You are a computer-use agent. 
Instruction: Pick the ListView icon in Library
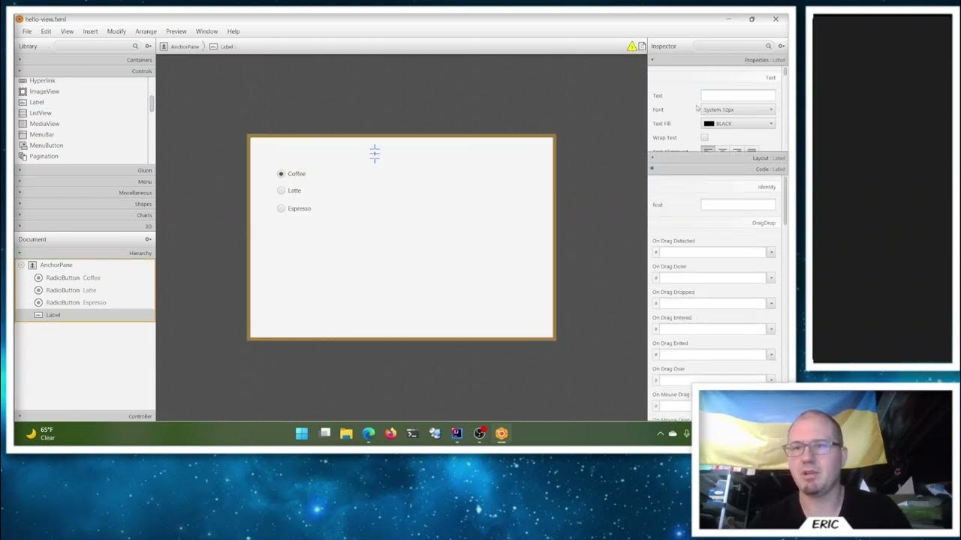pyautogui.click(x=23, y=113)
